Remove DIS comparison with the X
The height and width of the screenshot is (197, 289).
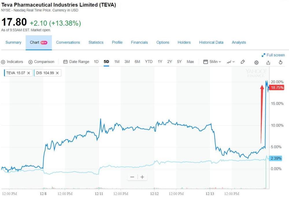click(x=57, y=73)
